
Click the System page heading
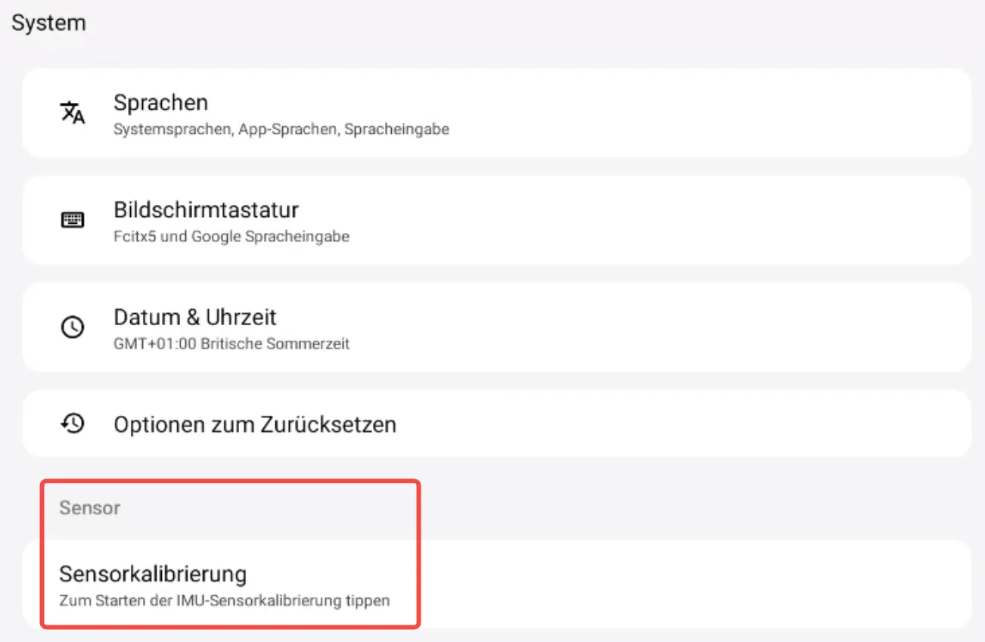48,23
